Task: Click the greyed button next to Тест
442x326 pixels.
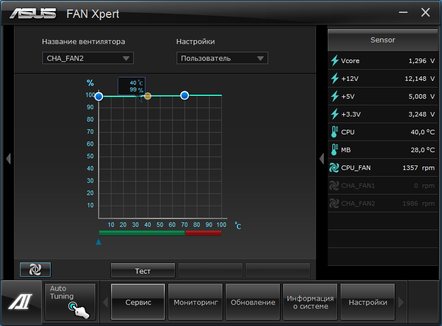Action: 210,270
